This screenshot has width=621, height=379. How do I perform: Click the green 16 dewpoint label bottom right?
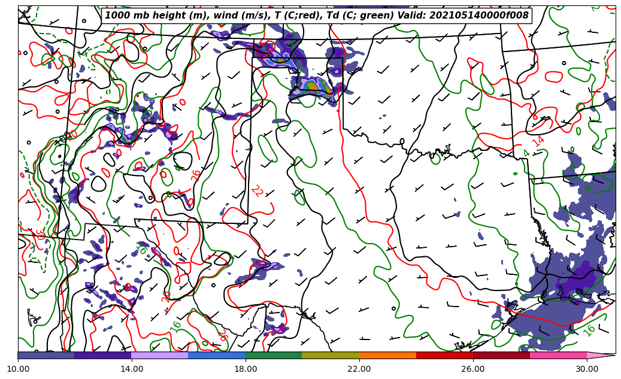(x=589, y=330)
